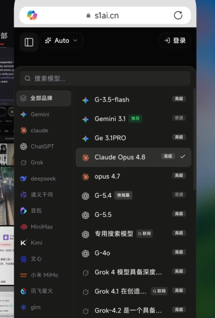This screenshot has width=215, height=318.
Task: Select the Gemini brand filter
Action: tap(44, 114)
